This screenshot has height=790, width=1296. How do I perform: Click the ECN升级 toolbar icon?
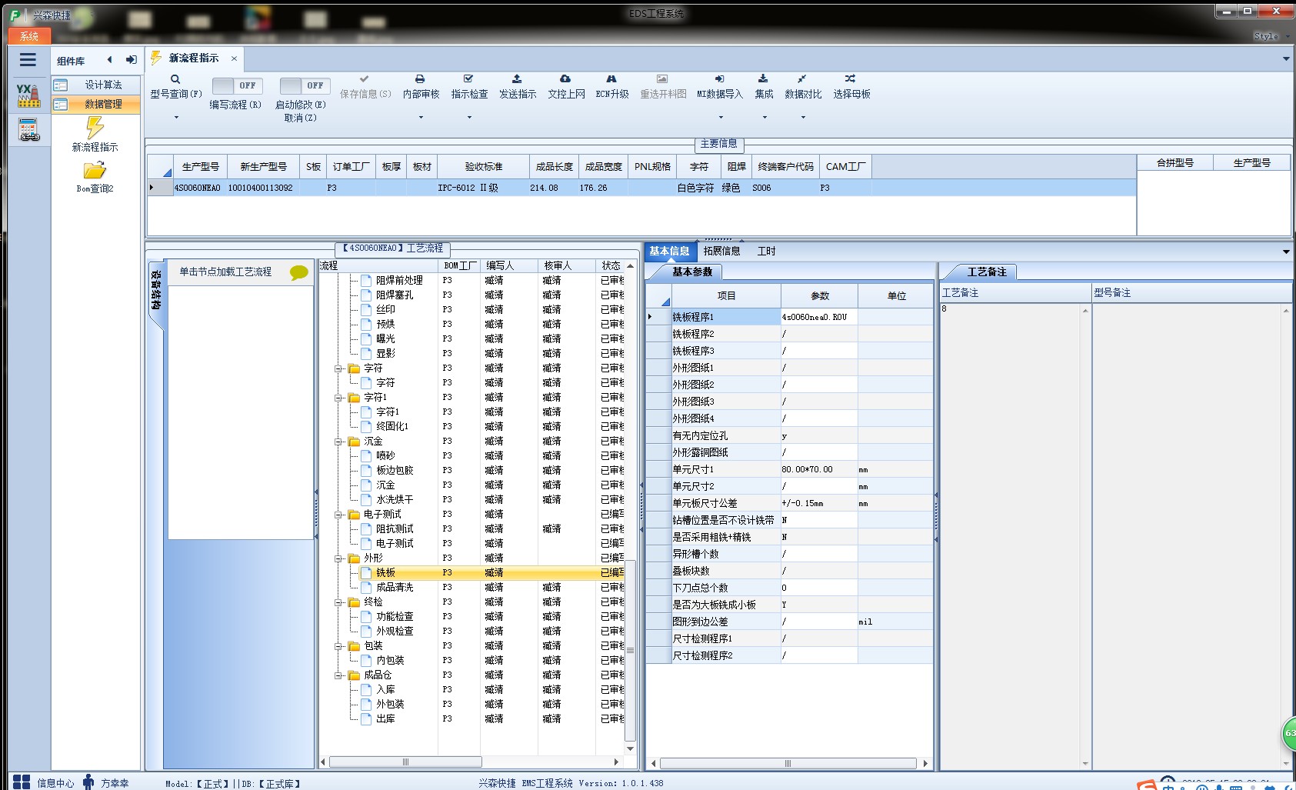(x=611, y=78)
